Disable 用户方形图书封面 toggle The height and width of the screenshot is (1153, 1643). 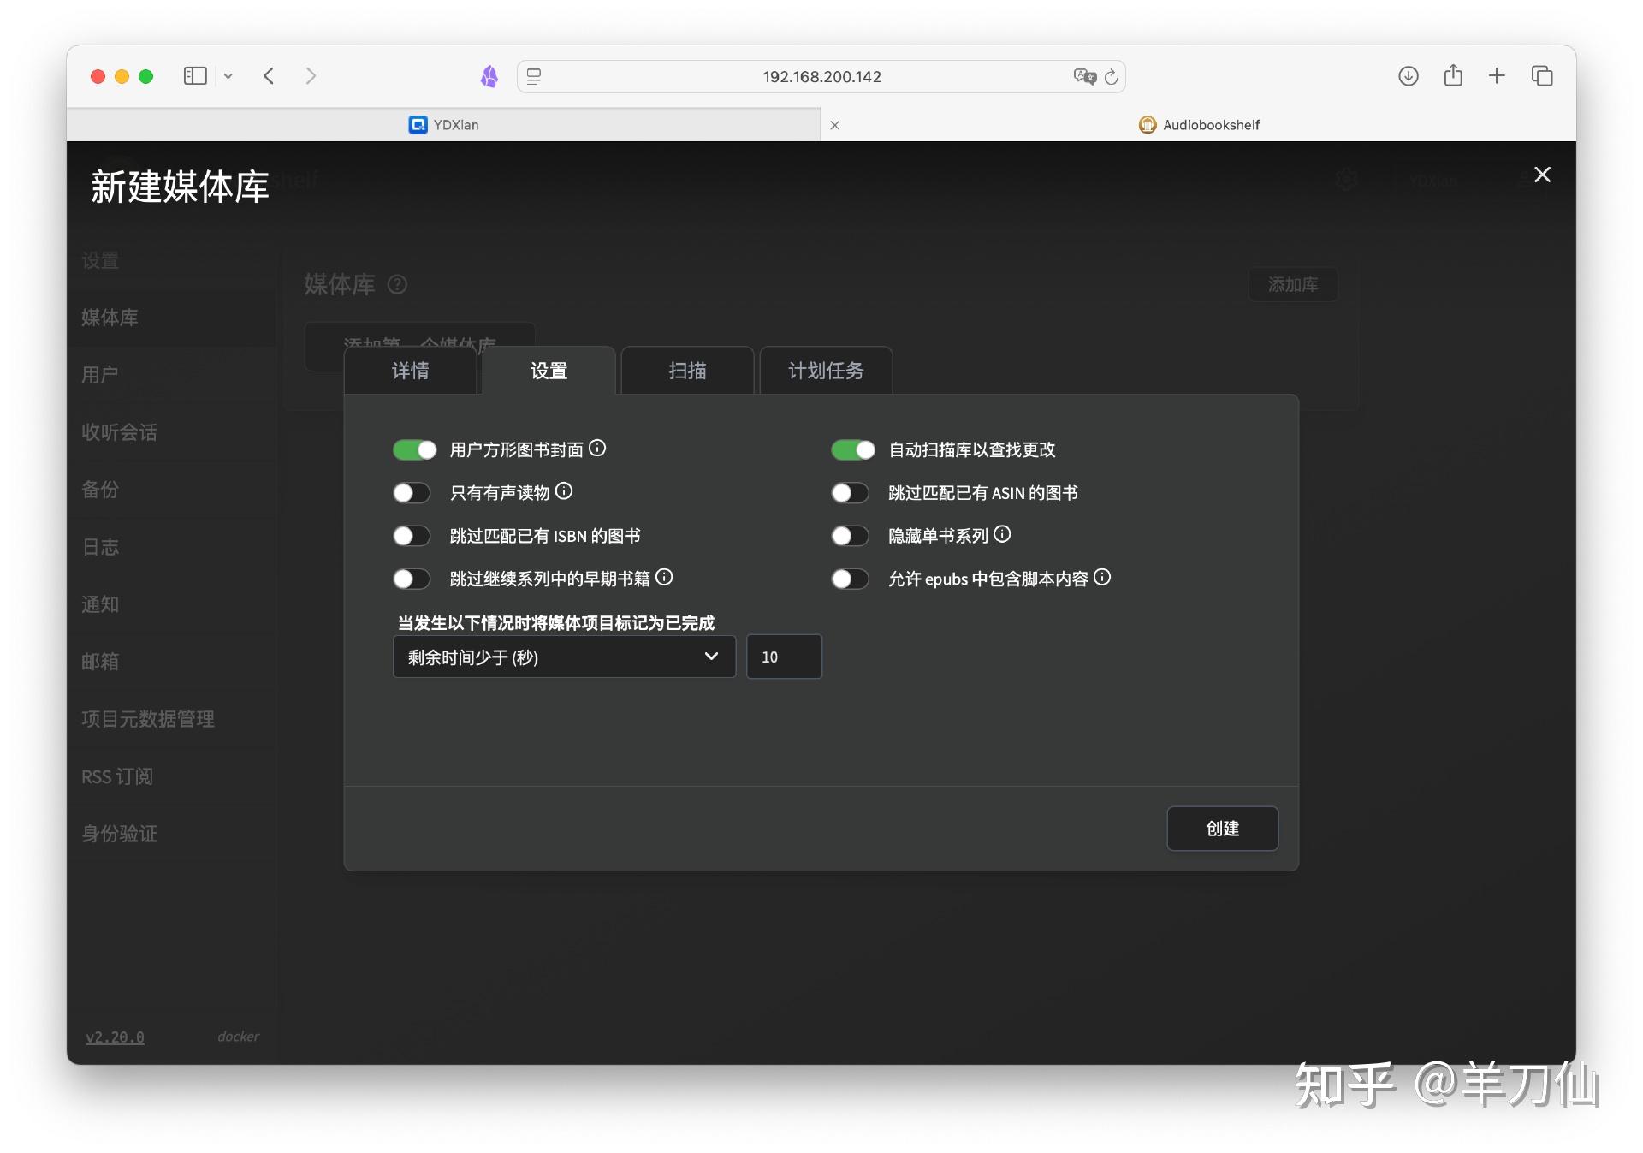click(x=415, y=449)
